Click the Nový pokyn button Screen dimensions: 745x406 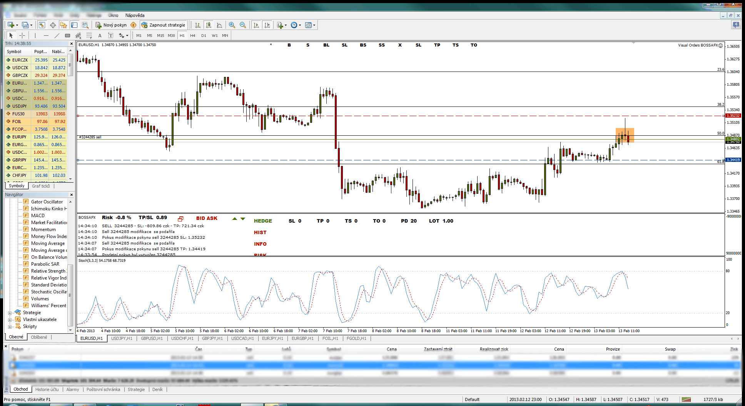[111, 25]
